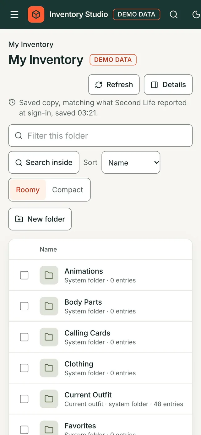Click the saved copy history clock icon
This screenshot has width=201, height=435.
12,102
